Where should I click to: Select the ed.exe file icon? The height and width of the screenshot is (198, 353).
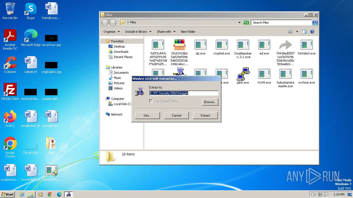pos(264,45)
